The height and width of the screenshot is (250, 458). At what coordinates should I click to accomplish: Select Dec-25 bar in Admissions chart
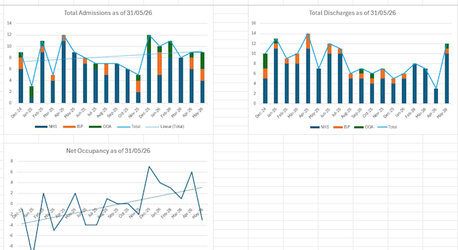tap(149, 69)
